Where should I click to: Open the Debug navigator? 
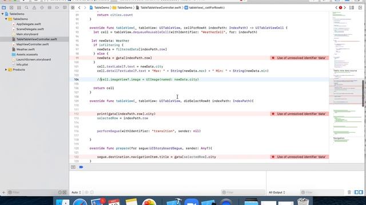pyautogui.click(x=50, y=7)
